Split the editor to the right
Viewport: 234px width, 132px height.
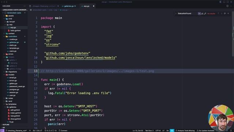(227, 6)
